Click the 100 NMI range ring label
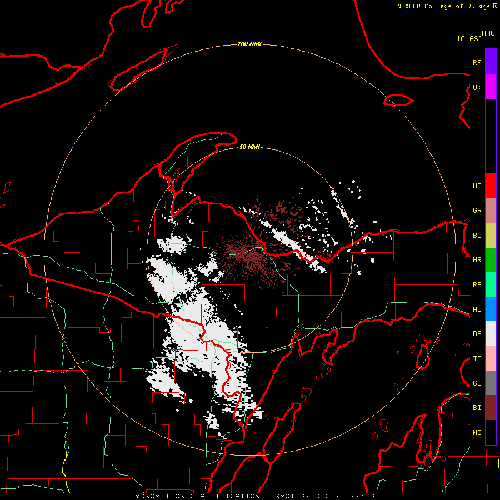Image resolution: width=500 pixels, height=500 pixels. click(249, 44)
